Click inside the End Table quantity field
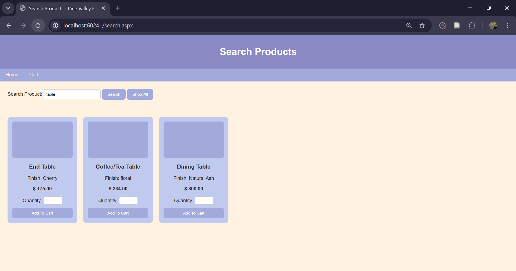Viewport: 516px width, 271px height. pyautogui.click(x=52, y=200)
